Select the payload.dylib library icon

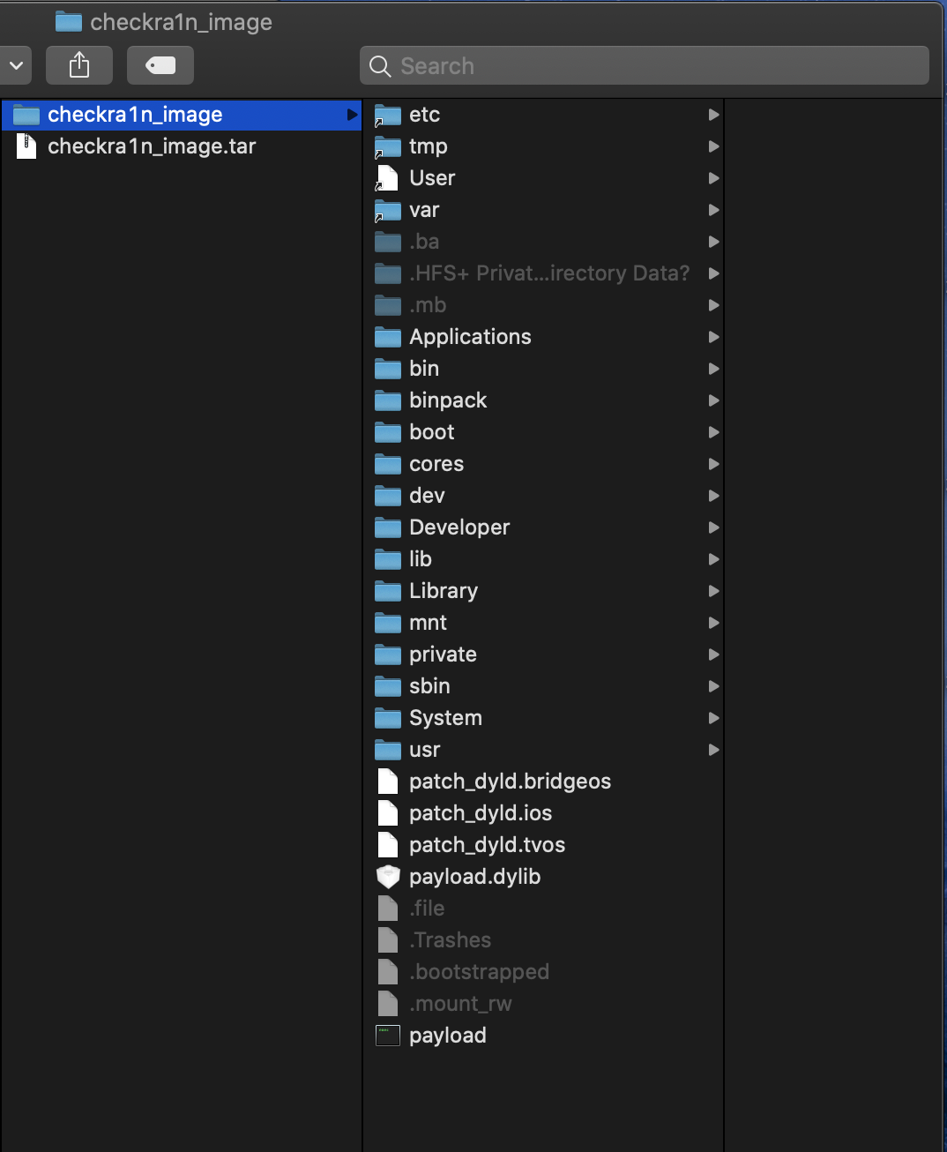point(388,877)
